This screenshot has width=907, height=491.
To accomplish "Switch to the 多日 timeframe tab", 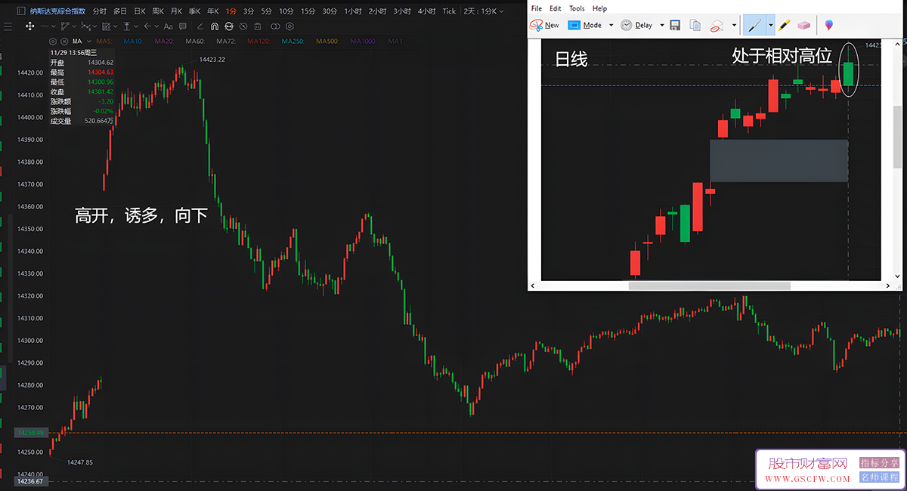I will pyautogui.click(x=120, y=11).
